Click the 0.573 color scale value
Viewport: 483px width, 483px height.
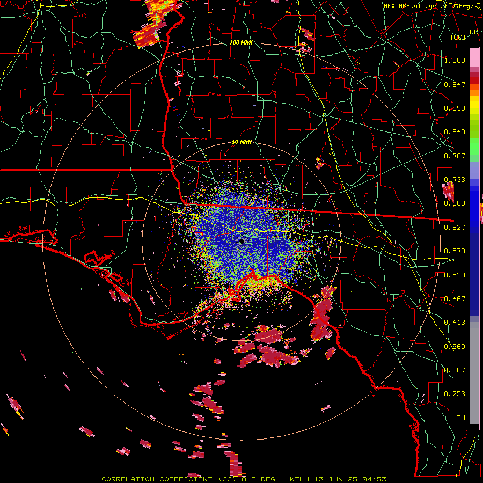tap(455, 251)
